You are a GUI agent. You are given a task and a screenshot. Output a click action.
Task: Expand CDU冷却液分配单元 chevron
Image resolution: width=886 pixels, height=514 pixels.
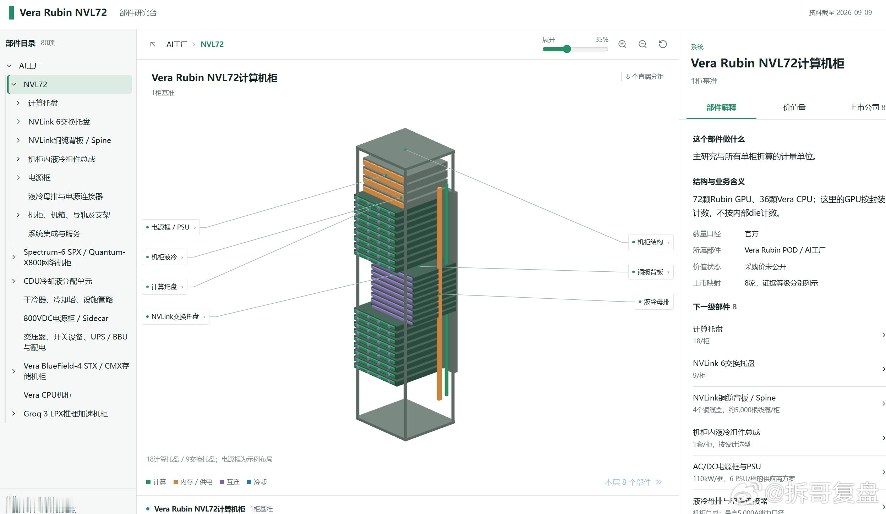pyautogui.click(x=14, y=281)
